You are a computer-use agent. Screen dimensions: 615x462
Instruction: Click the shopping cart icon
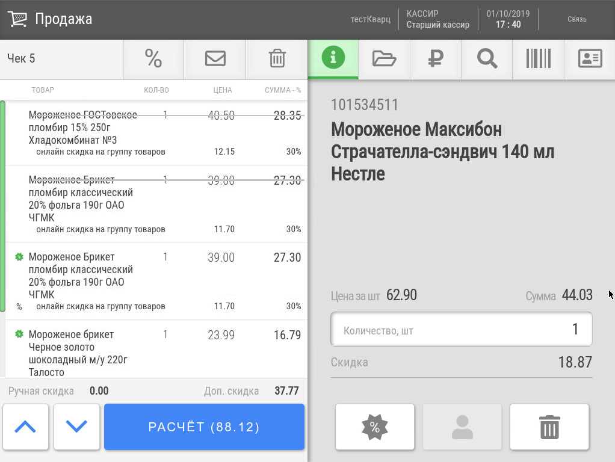[x=17, y=19]
